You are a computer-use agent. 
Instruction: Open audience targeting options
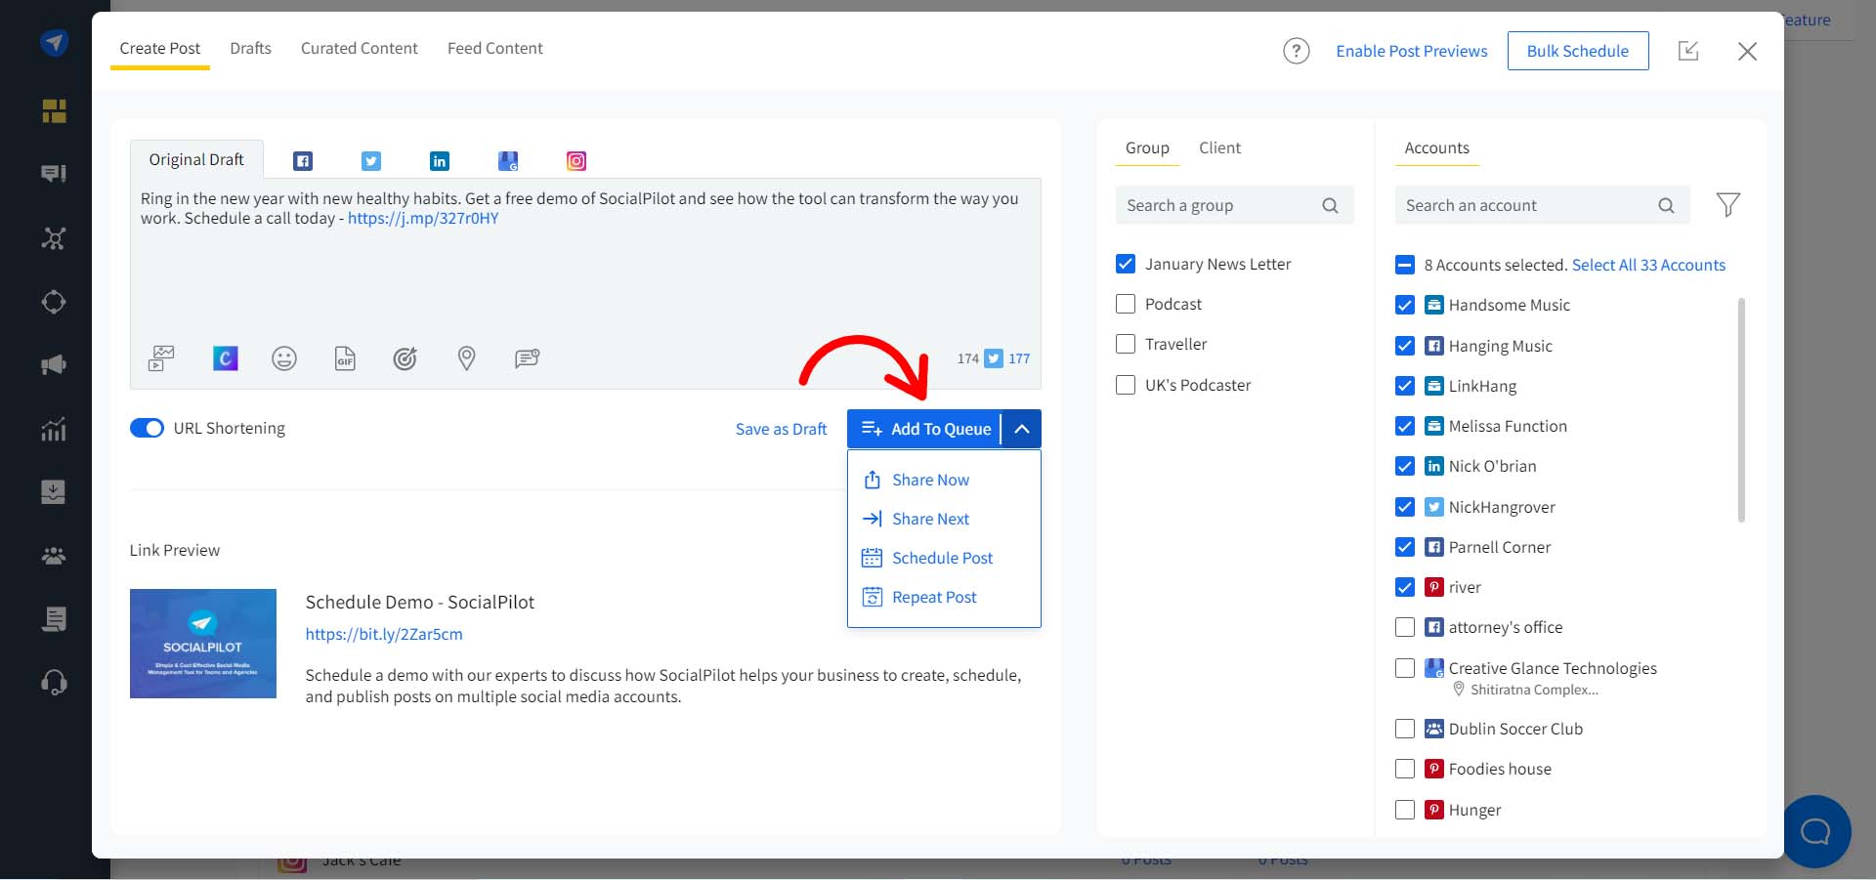coord(405,358)
